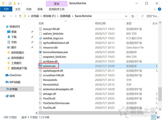This screenshot has height=120, width=162.
Task: Select the uninst.exe file icon
Action: (x=40, y=66)
